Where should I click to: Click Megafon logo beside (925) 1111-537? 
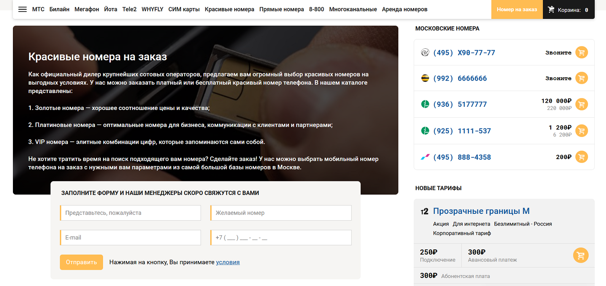pyautogui.click(x=425, y=131)
